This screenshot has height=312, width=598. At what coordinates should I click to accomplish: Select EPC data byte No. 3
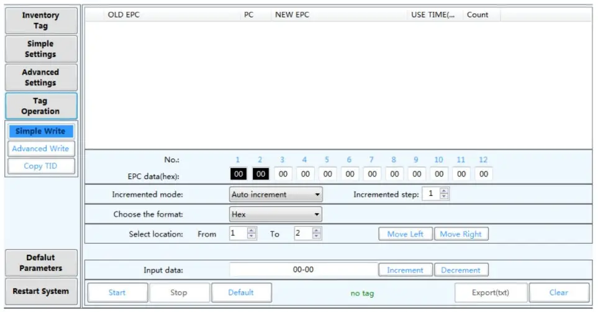pyautogui.click(x=283, y=174)
